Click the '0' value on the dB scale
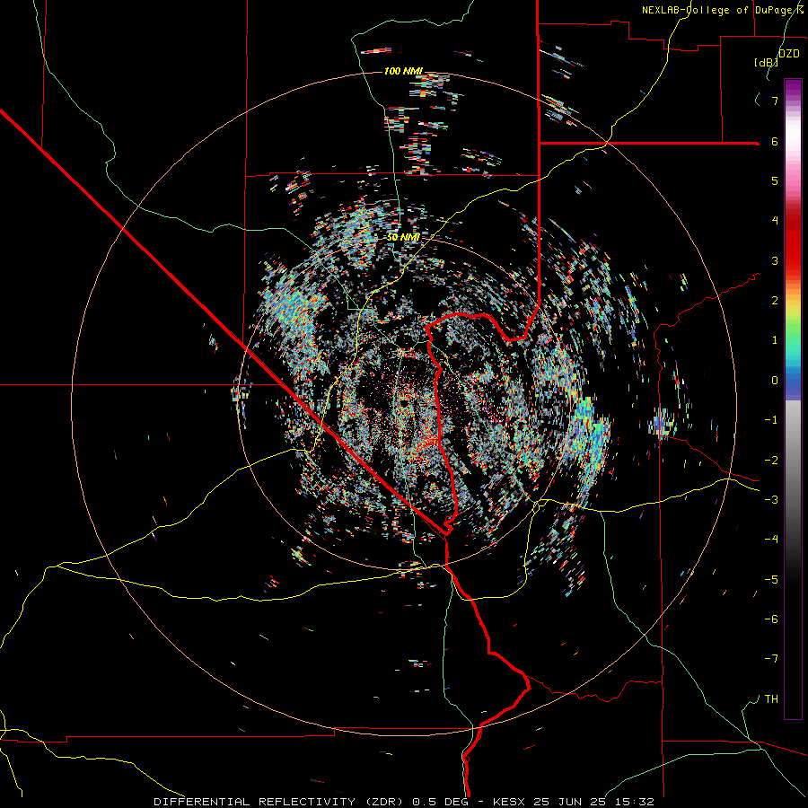 (775, 381)
